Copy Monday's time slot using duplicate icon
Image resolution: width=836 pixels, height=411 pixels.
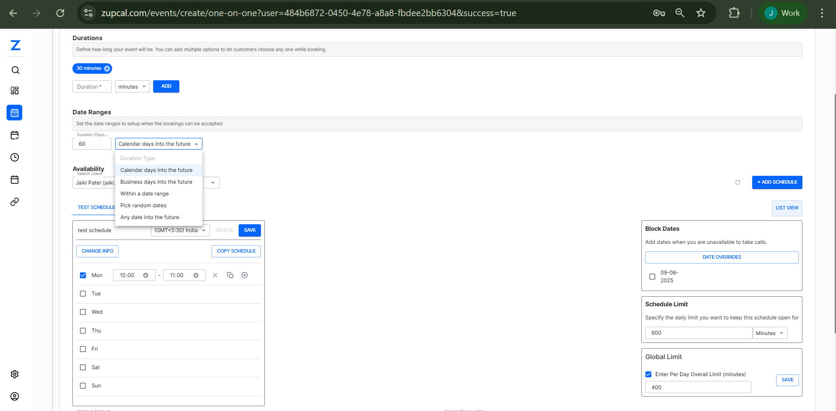[x=230, y=275]
